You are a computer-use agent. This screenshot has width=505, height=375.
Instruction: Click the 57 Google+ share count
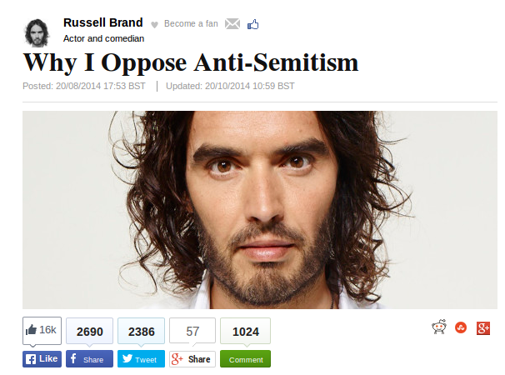192,331
